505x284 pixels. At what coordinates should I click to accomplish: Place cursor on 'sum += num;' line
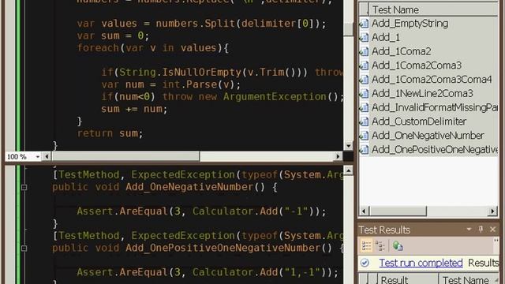pyautogui.click(x=134, y=109)
